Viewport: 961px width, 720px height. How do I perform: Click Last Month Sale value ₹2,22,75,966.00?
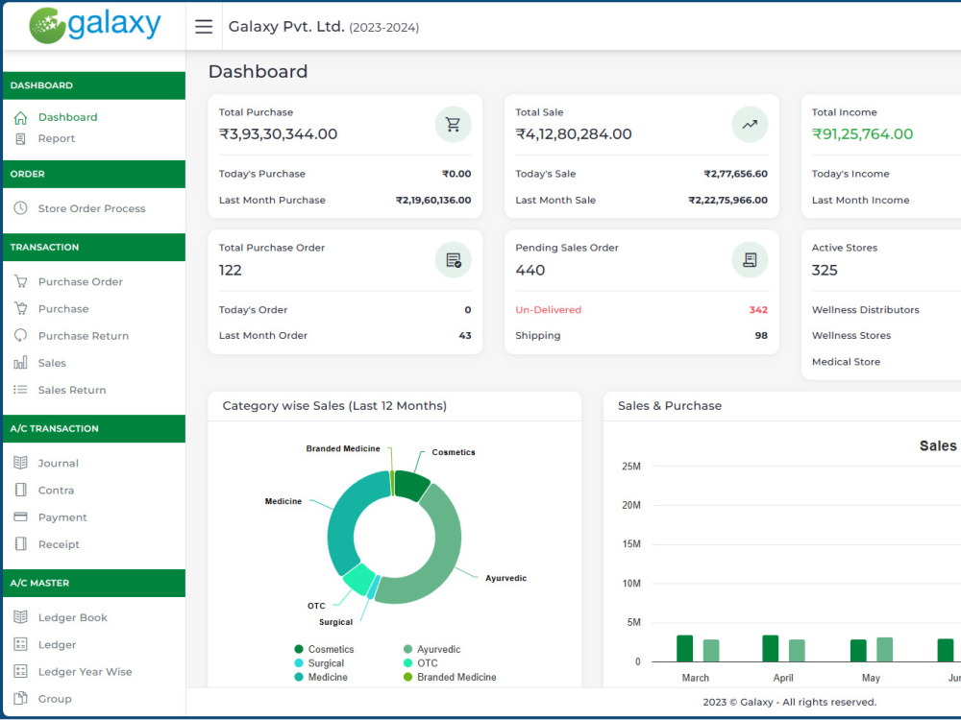(728, 201)
